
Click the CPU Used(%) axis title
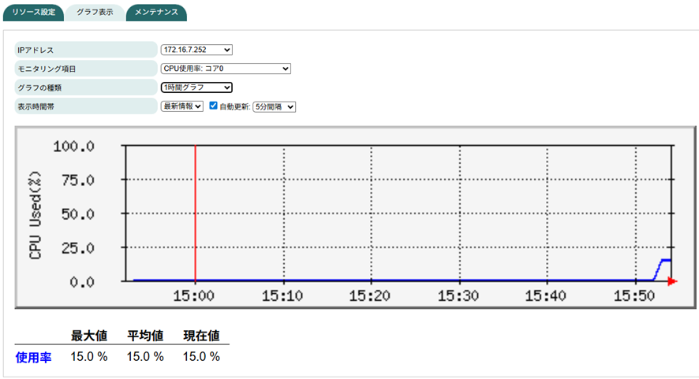(x=36, y=213)
